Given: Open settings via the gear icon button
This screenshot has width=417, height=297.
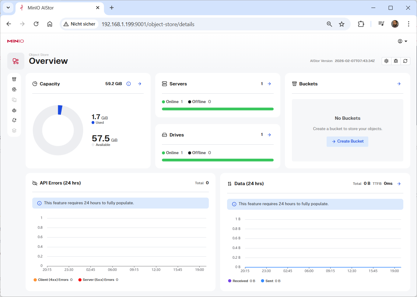Looking at the screenshot, I should coord(386,61).
